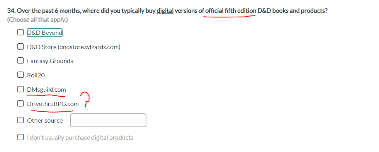Image resolution: width=379 pixels, height=152 pixels.
Task: Click the underlined word digital in question
Action: click(165, 11)
